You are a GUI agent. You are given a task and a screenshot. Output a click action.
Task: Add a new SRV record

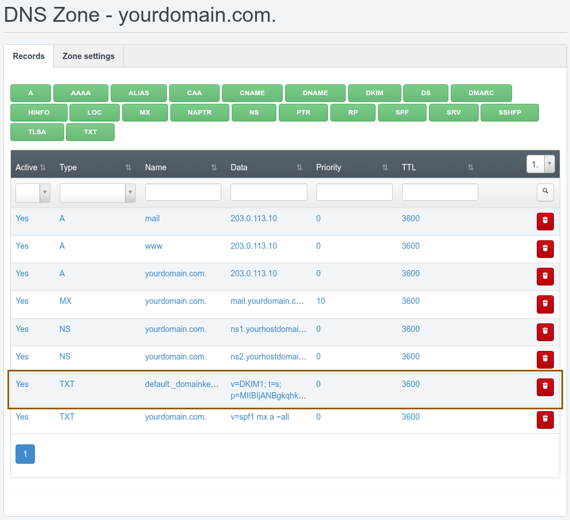tap(454, 112)
